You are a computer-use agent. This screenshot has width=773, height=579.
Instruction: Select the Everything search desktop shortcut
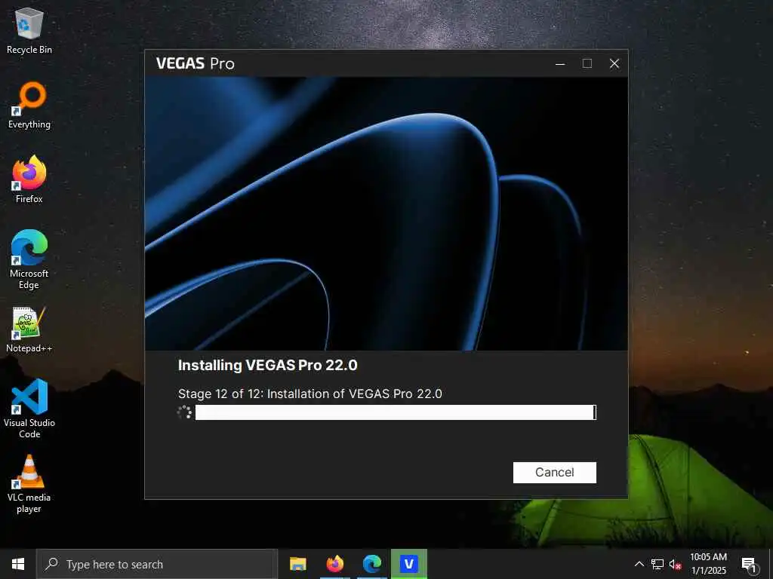(x=29, y=106)
